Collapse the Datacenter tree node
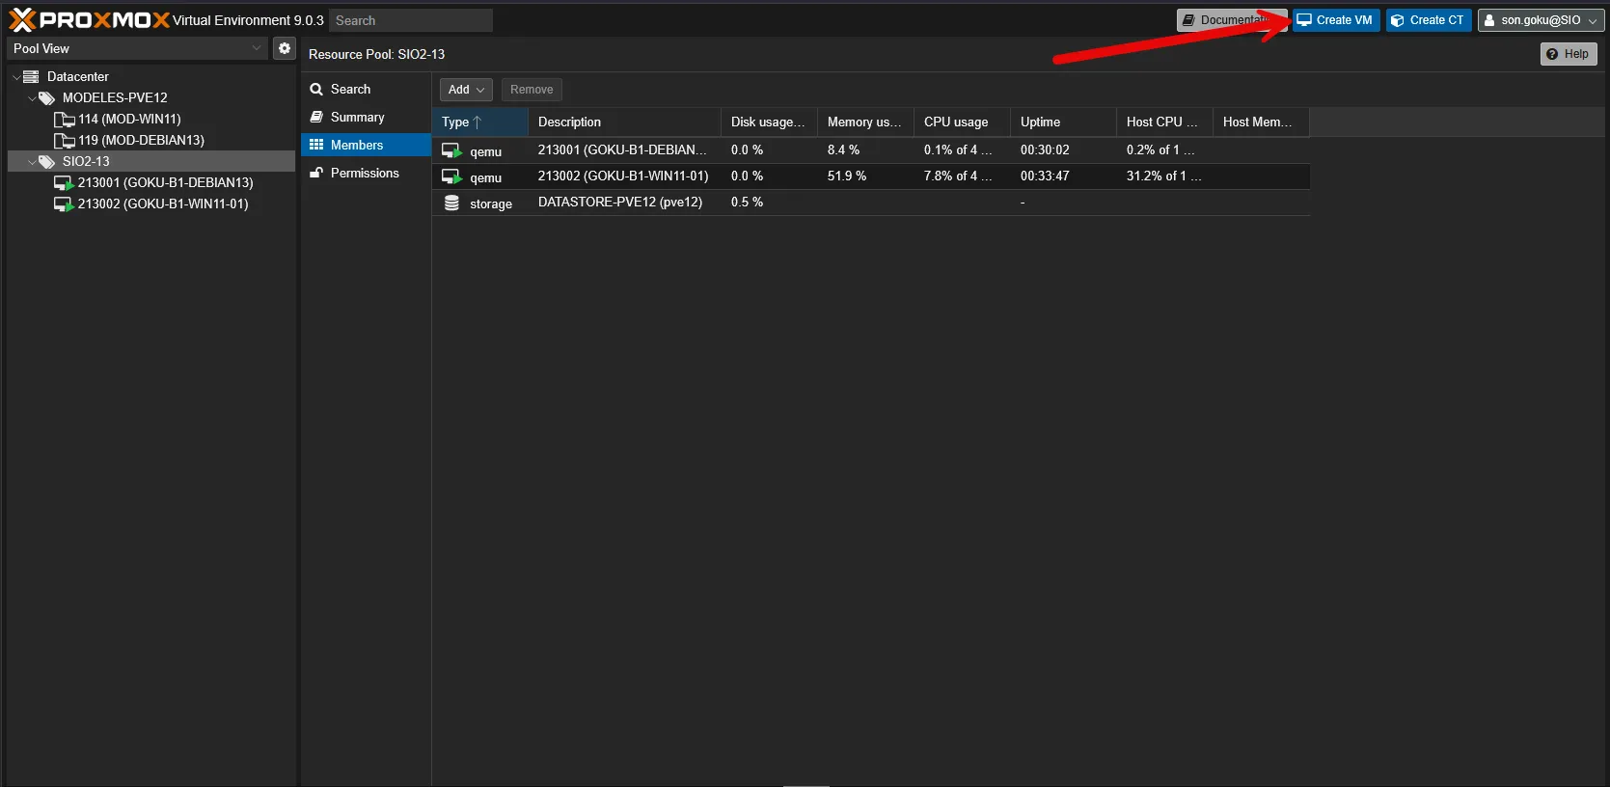The width and height of the screenshot is (1610, 787). pos(16,77)
